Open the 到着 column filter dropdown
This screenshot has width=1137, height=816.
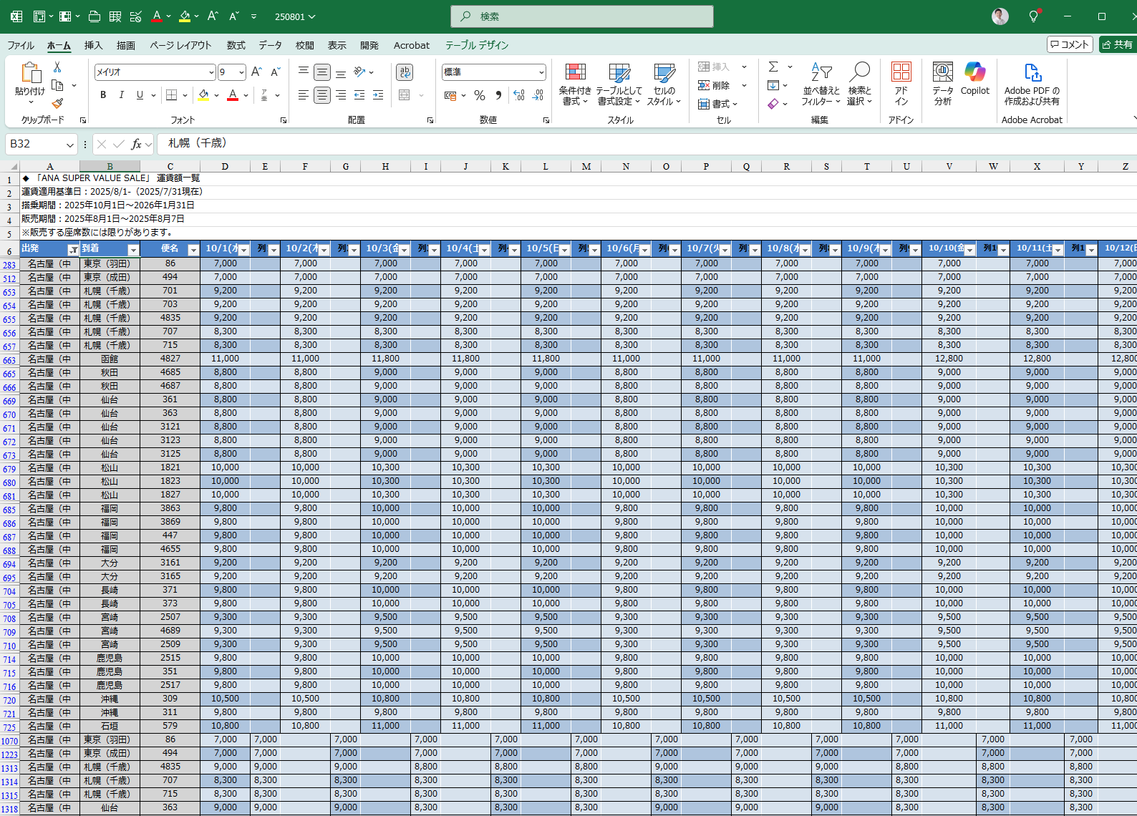tap(133, 250)
